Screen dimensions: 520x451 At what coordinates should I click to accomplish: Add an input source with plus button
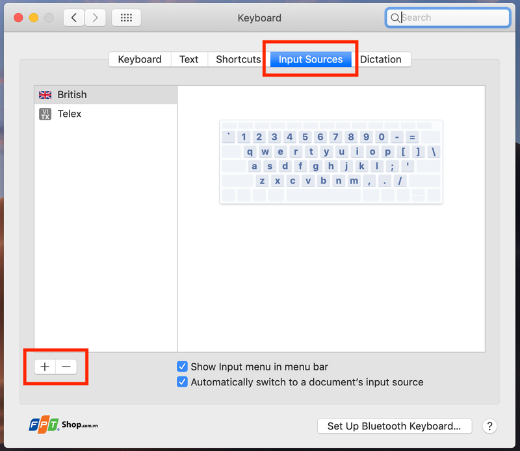[x=45, y=367]
